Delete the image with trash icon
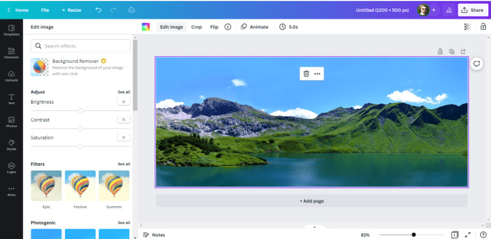Screen dimensions: 491x239 [306, 74]
